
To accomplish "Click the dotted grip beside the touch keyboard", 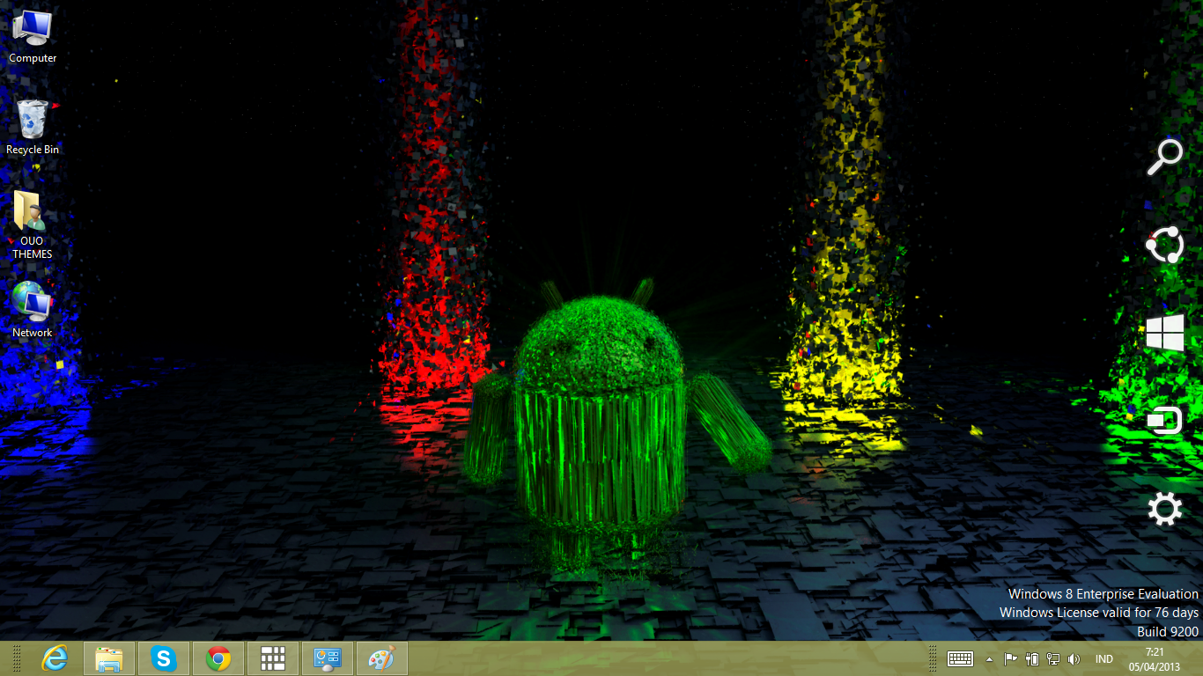I will 934,658.
